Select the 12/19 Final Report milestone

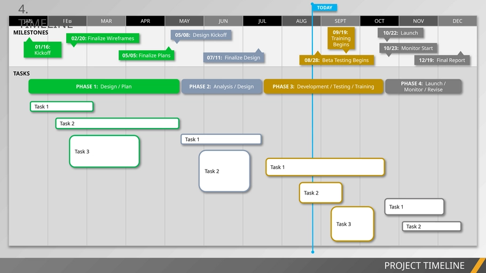(442, 60)
